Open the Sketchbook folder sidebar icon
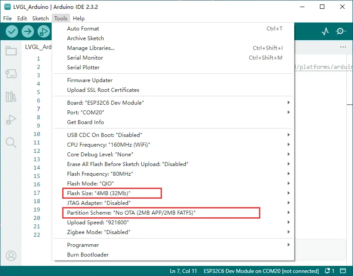Screen dimensions: 353x276 point(11,51)
